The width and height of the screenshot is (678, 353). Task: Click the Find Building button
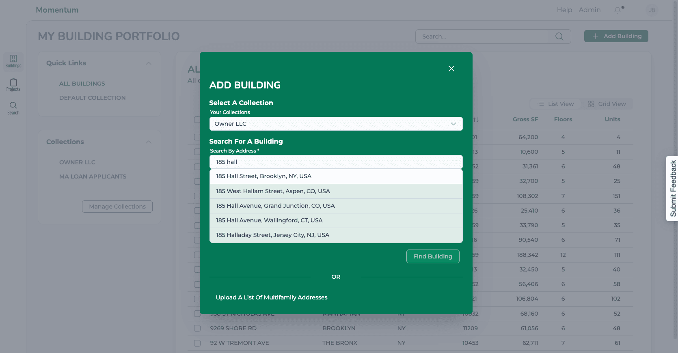(x=433, y=256)
